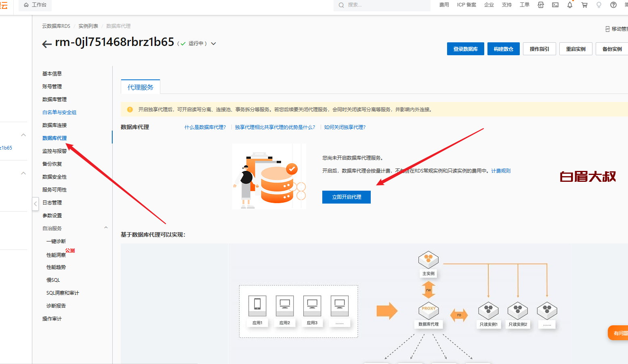Open 诊断报告 under 自治服务
Viewport: 628px width, 364px height.
[56, 306]
